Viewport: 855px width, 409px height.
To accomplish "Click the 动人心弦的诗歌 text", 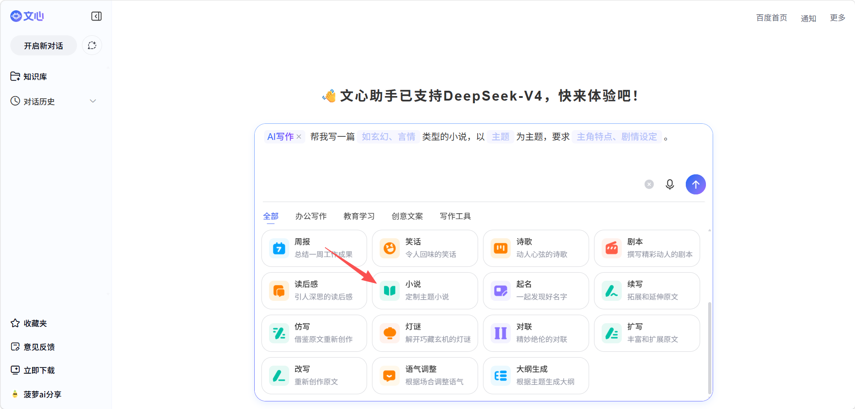I will 542,254.
